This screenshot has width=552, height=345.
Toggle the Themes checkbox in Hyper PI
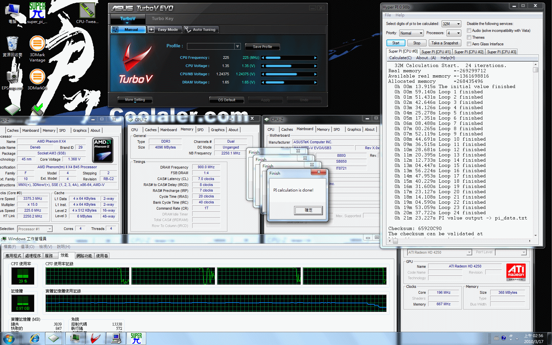pyautogui.click(x=469, y=37)
